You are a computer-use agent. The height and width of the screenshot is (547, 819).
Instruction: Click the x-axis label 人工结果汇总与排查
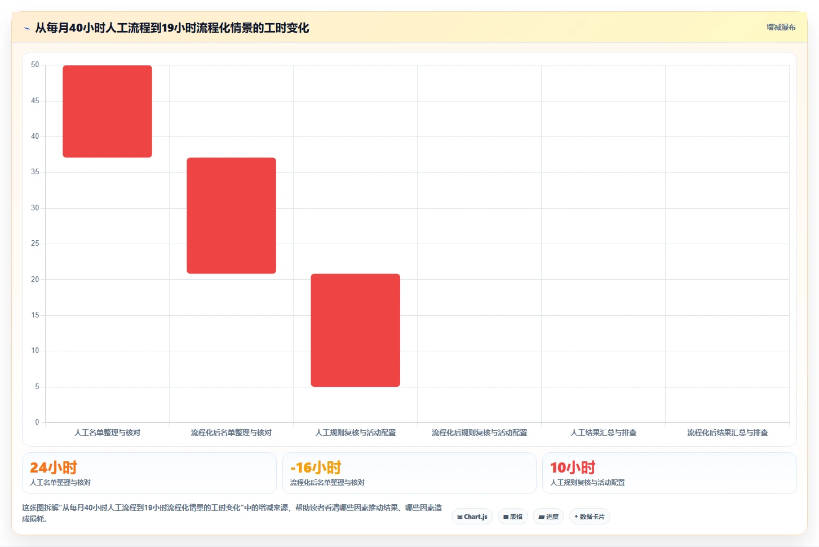click(x=603, y=433)
